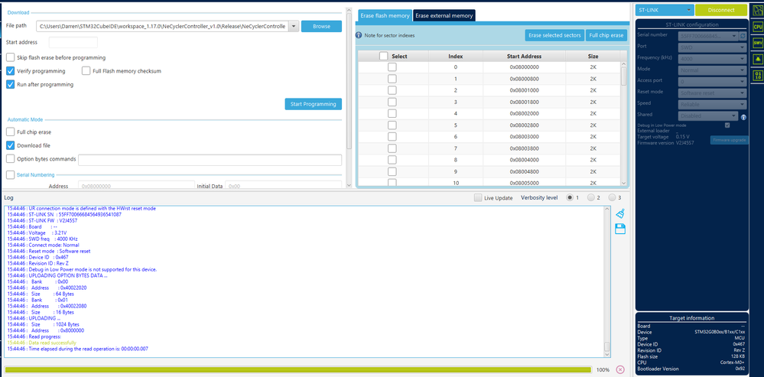
Task: Enable Option bytes commands checkbox
Action: (x=10, y=159)
